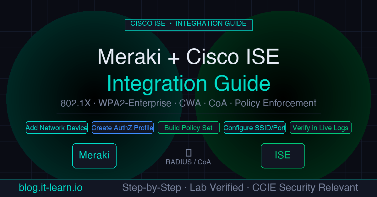Open the Add Network Device step
This screenshot has height=197, width=377.
coord(57,128)
